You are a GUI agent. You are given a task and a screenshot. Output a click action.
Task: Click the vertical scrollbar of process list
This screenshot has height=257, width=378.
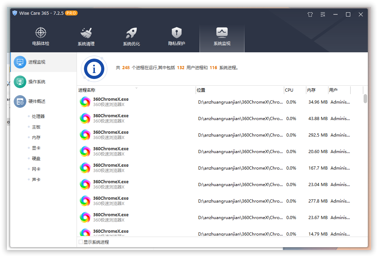click(x=365, y=99)
